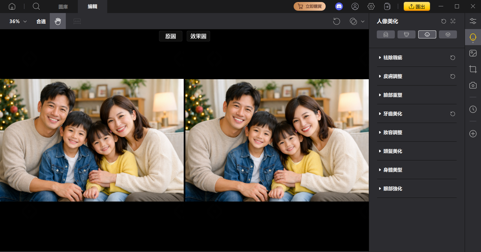Select the Hand tool in the toolbar
The height and width of the screenshot is (252, 481).
(57, 21)
